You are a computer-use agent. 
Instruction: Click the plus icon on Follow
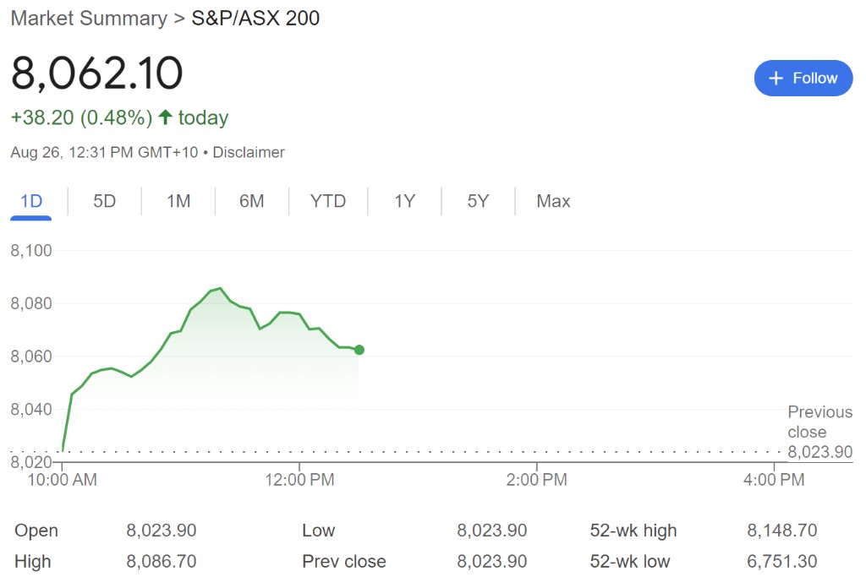(776, 79)
